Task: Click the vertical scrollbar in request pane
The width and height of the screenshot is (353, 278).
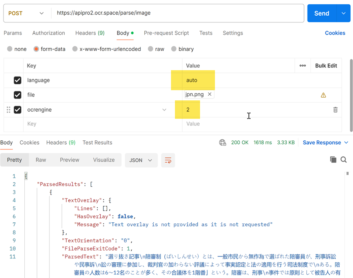Action: click(x=351, y=94)
